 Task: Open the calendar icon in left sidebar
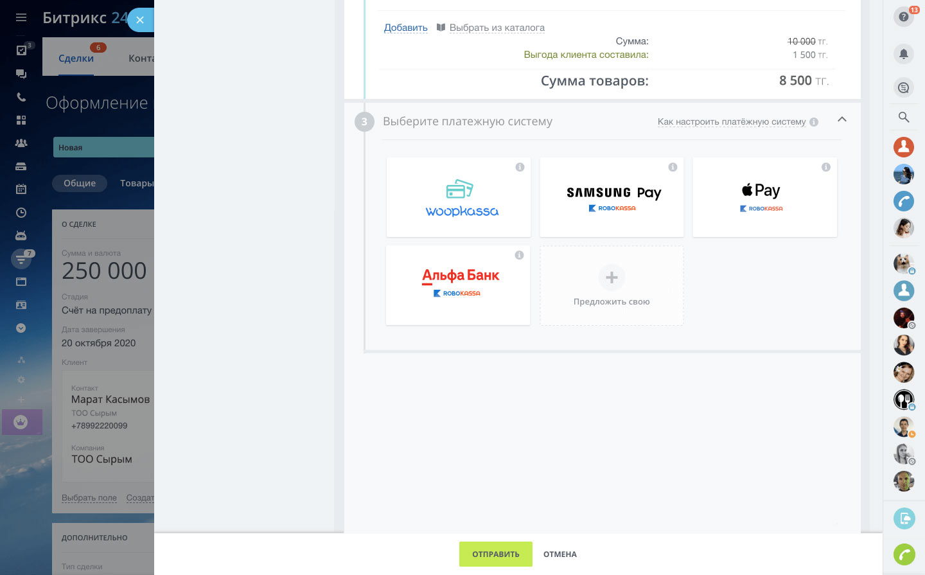pos(21,189)
